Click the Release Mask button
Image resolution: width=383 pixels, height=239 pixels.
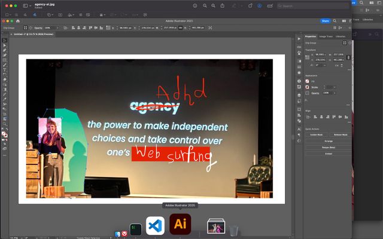pyautogui.click(x=341, y=134)
